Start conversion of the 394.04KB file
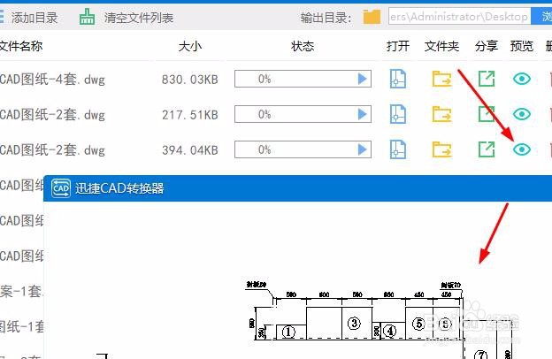 click(363, 149)
